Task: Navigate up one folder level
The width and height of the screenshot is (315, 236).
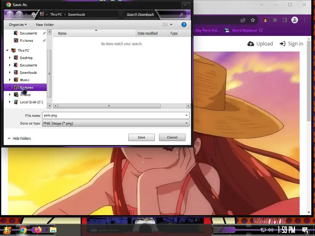Action: pos(33,14)
